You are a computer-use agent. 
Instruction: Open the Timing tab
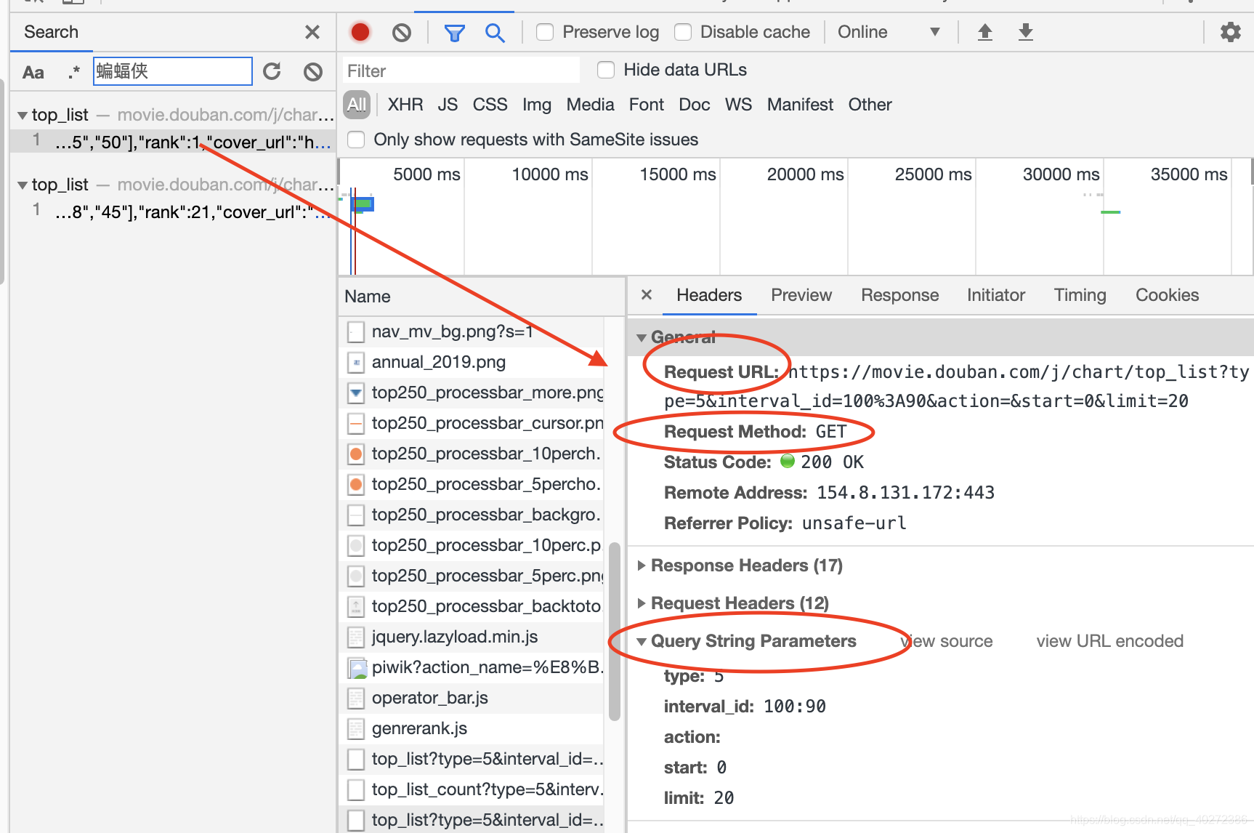pos(1080,295)
